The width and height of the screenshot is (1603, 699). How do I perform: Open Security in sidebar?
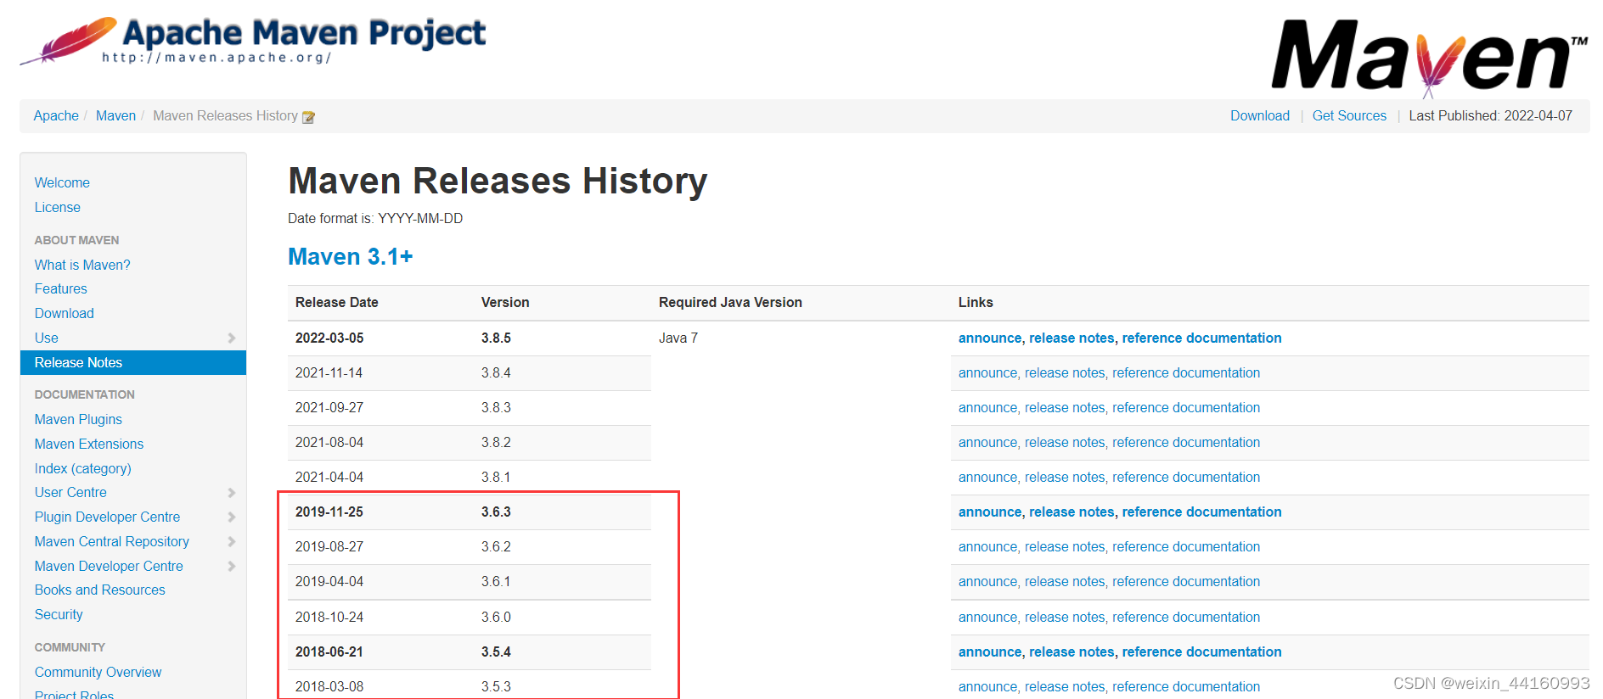59,614
